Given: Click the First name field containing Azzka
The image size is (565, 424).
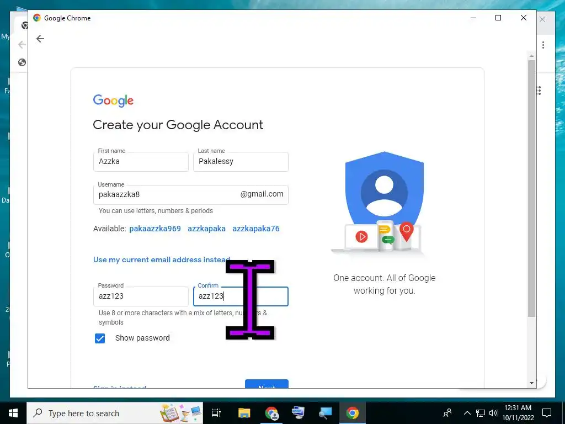Looking at the screenshot, I should 141,162.
